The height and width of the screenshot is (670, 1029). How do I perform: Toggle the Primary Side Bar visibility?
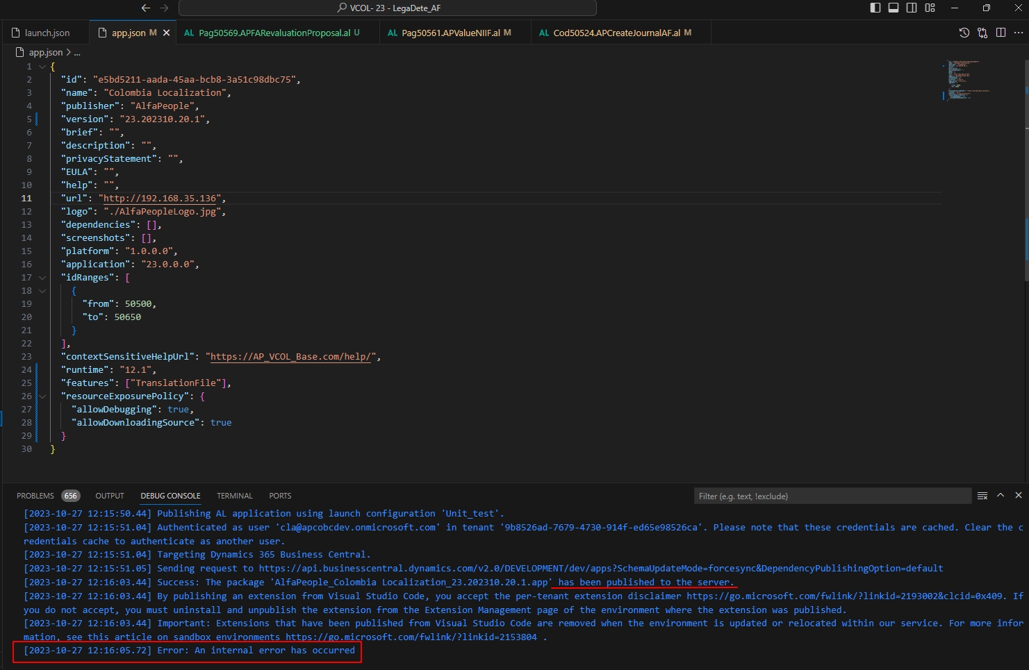point(875,8)
